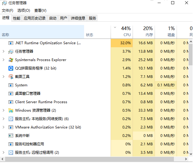Click the 33.3 MB memory value
This screenshot has height=164, width=195.
[x=146, y=110]
